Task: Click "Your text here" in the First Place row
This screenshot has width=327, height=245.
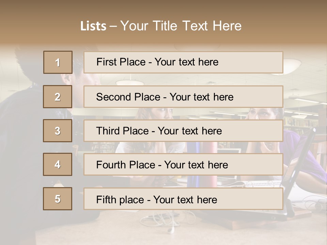Action: 186,62
